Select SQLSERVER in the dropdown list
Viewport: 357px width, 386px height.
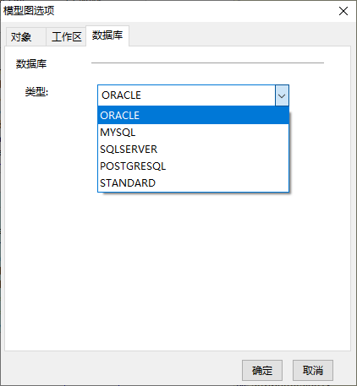tap(193, 150)
